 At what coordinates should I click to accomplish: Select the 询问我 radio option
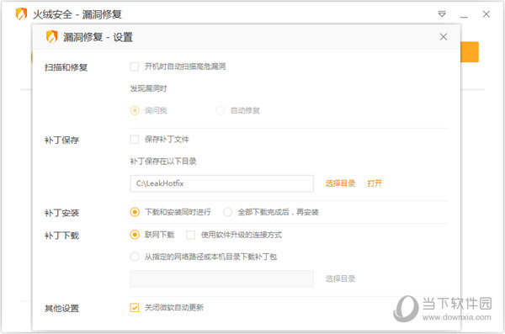point(135,110)
